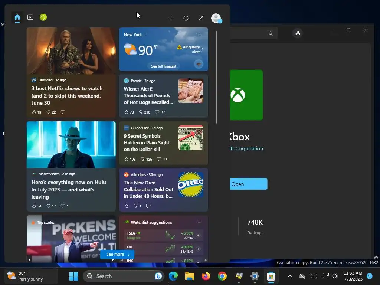380x285 pixels.
Task: Open the Top stories card
Action: coord(71,239)
